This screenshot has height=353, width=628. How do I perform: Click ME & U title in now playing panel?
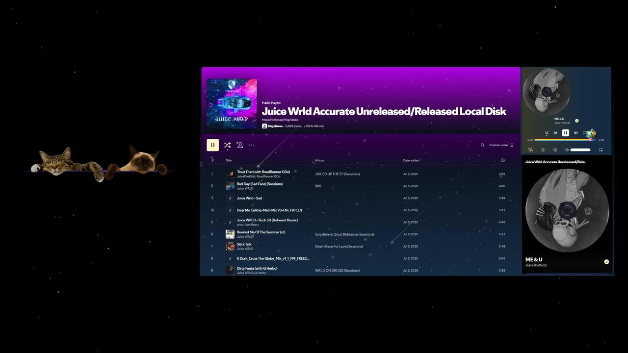click(x=534, y=259)
